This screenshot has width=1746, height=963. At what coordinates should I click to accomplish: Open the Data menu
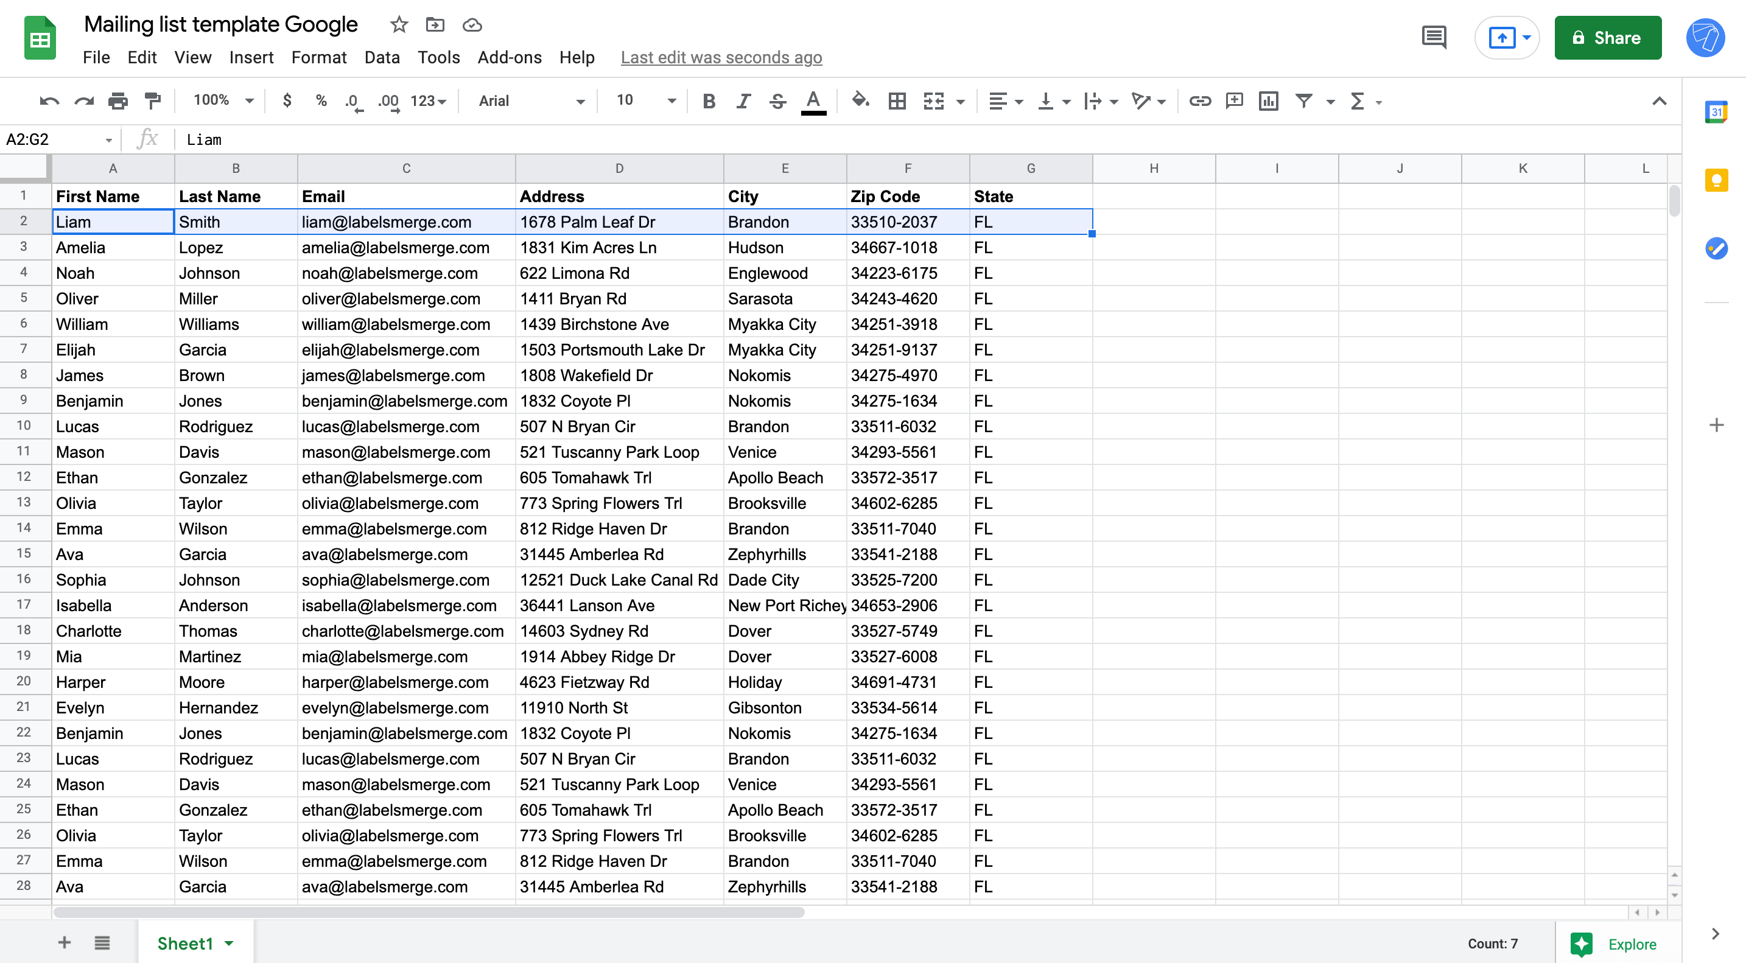point(382,58)
